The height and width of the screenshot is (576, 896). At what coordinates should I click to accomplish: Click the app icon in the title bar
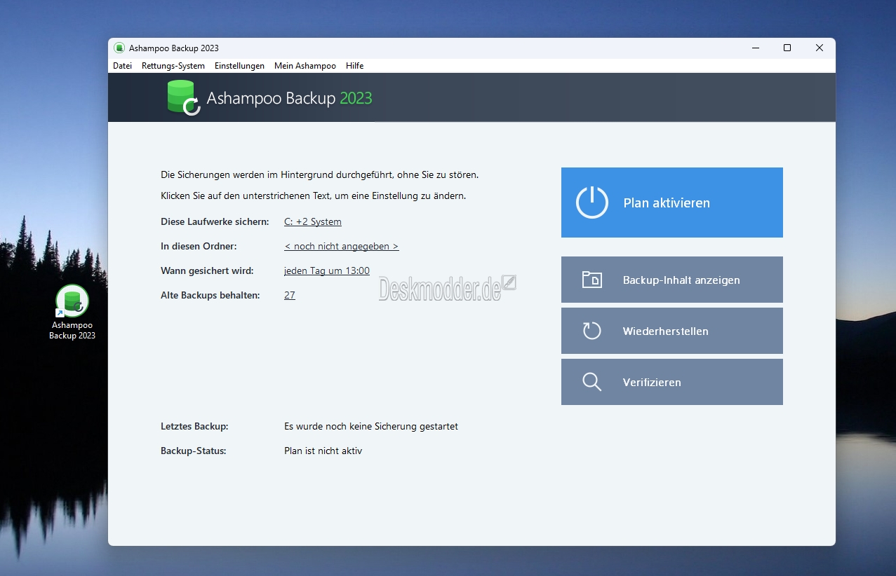pyautogui.click(x=119, y=48)
